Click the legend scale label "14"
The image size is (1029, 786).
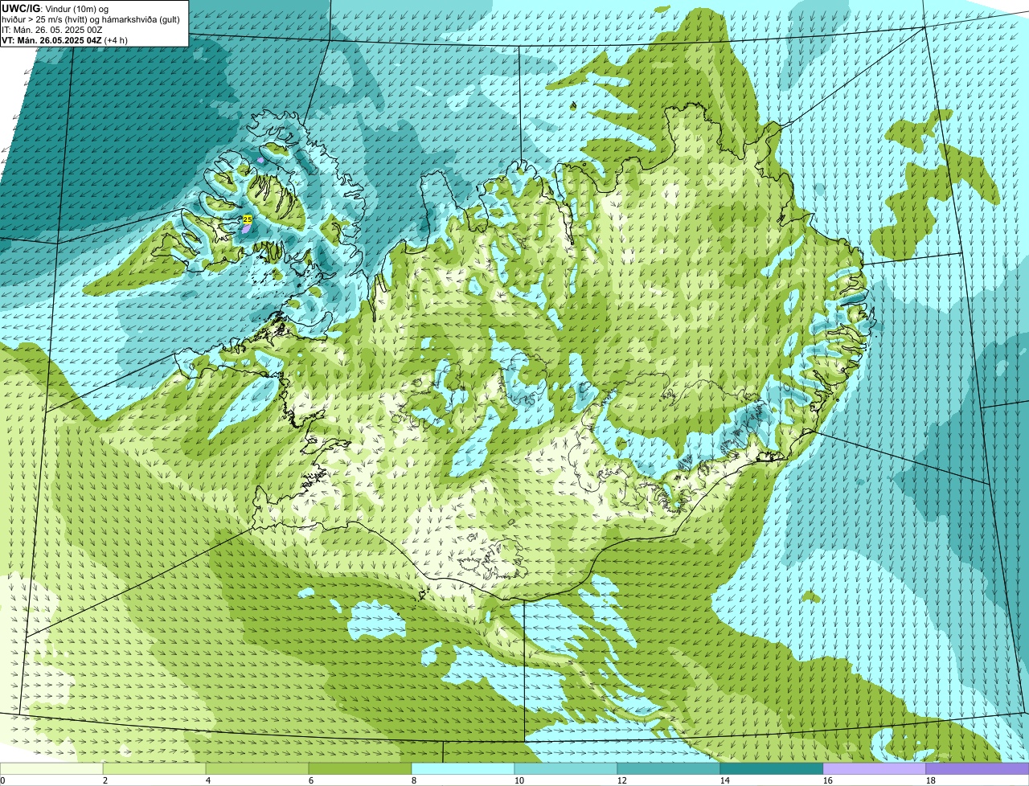(x=725, y=780)
